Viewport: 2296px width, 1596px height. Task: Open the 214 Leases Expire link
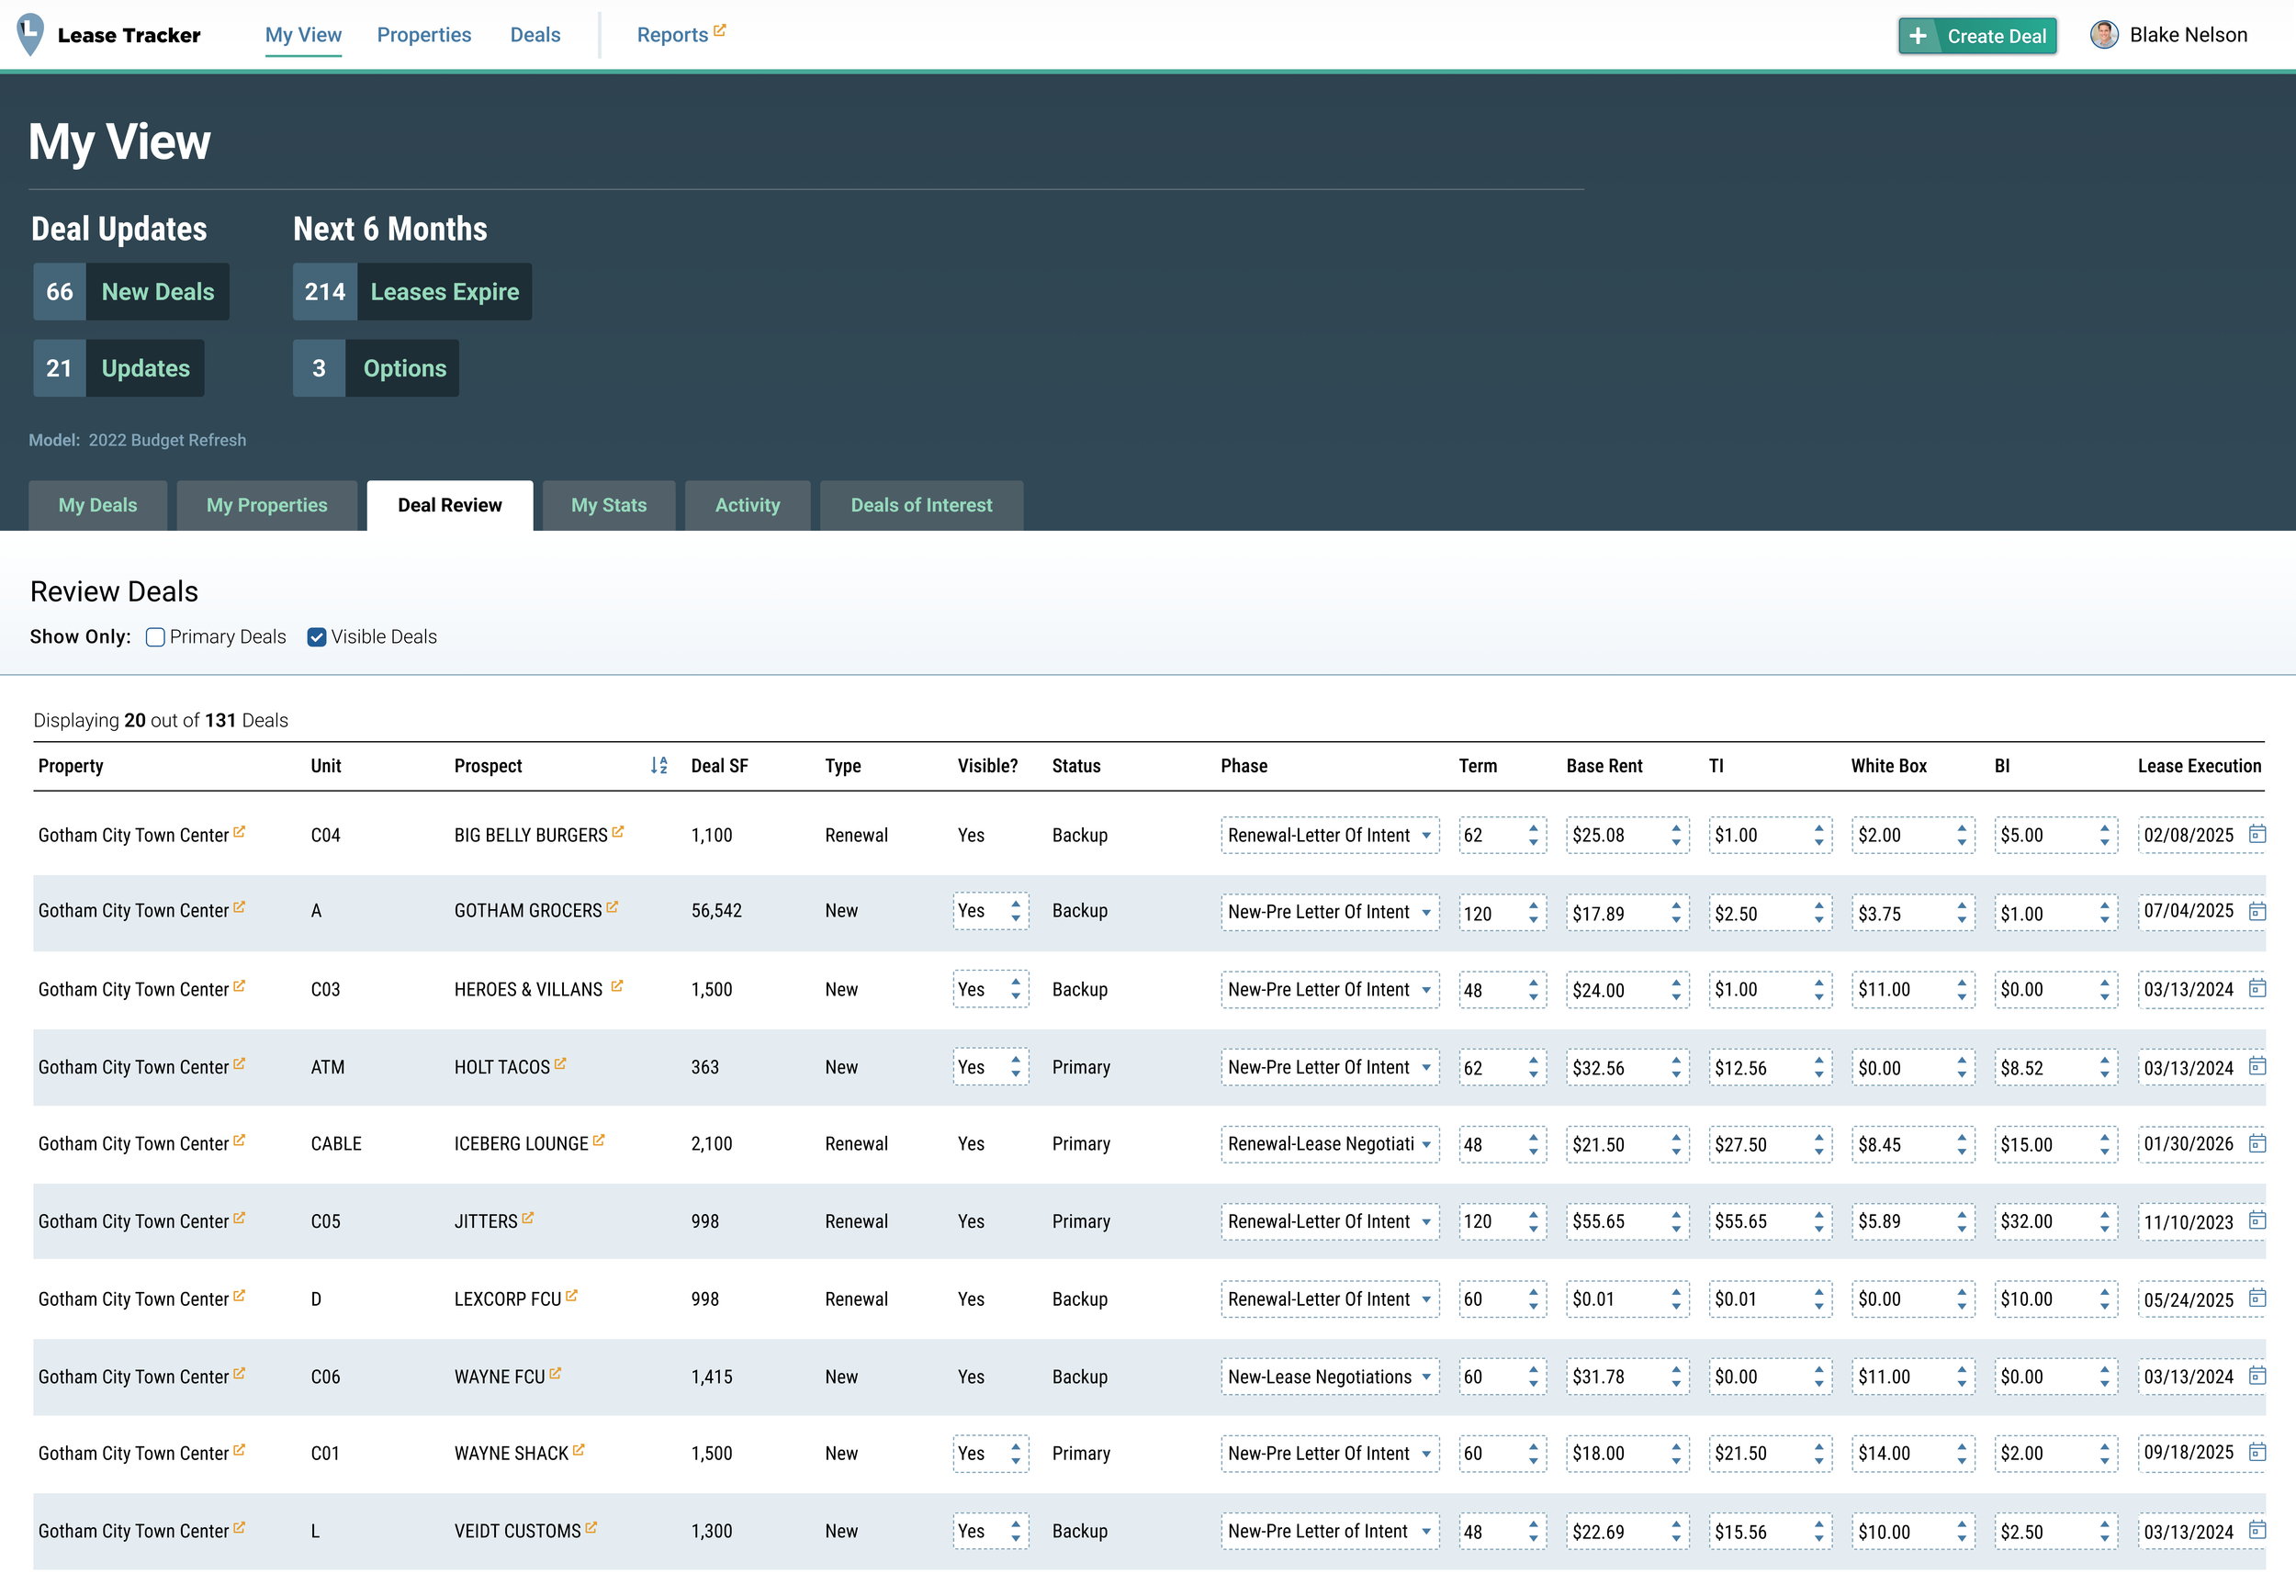click(412, 292)
